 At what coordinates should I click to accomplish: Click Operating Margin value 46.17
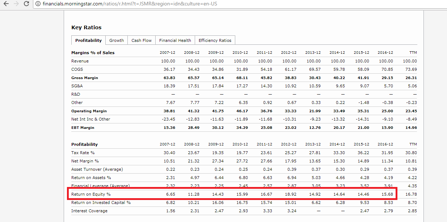tap(242, 111)
